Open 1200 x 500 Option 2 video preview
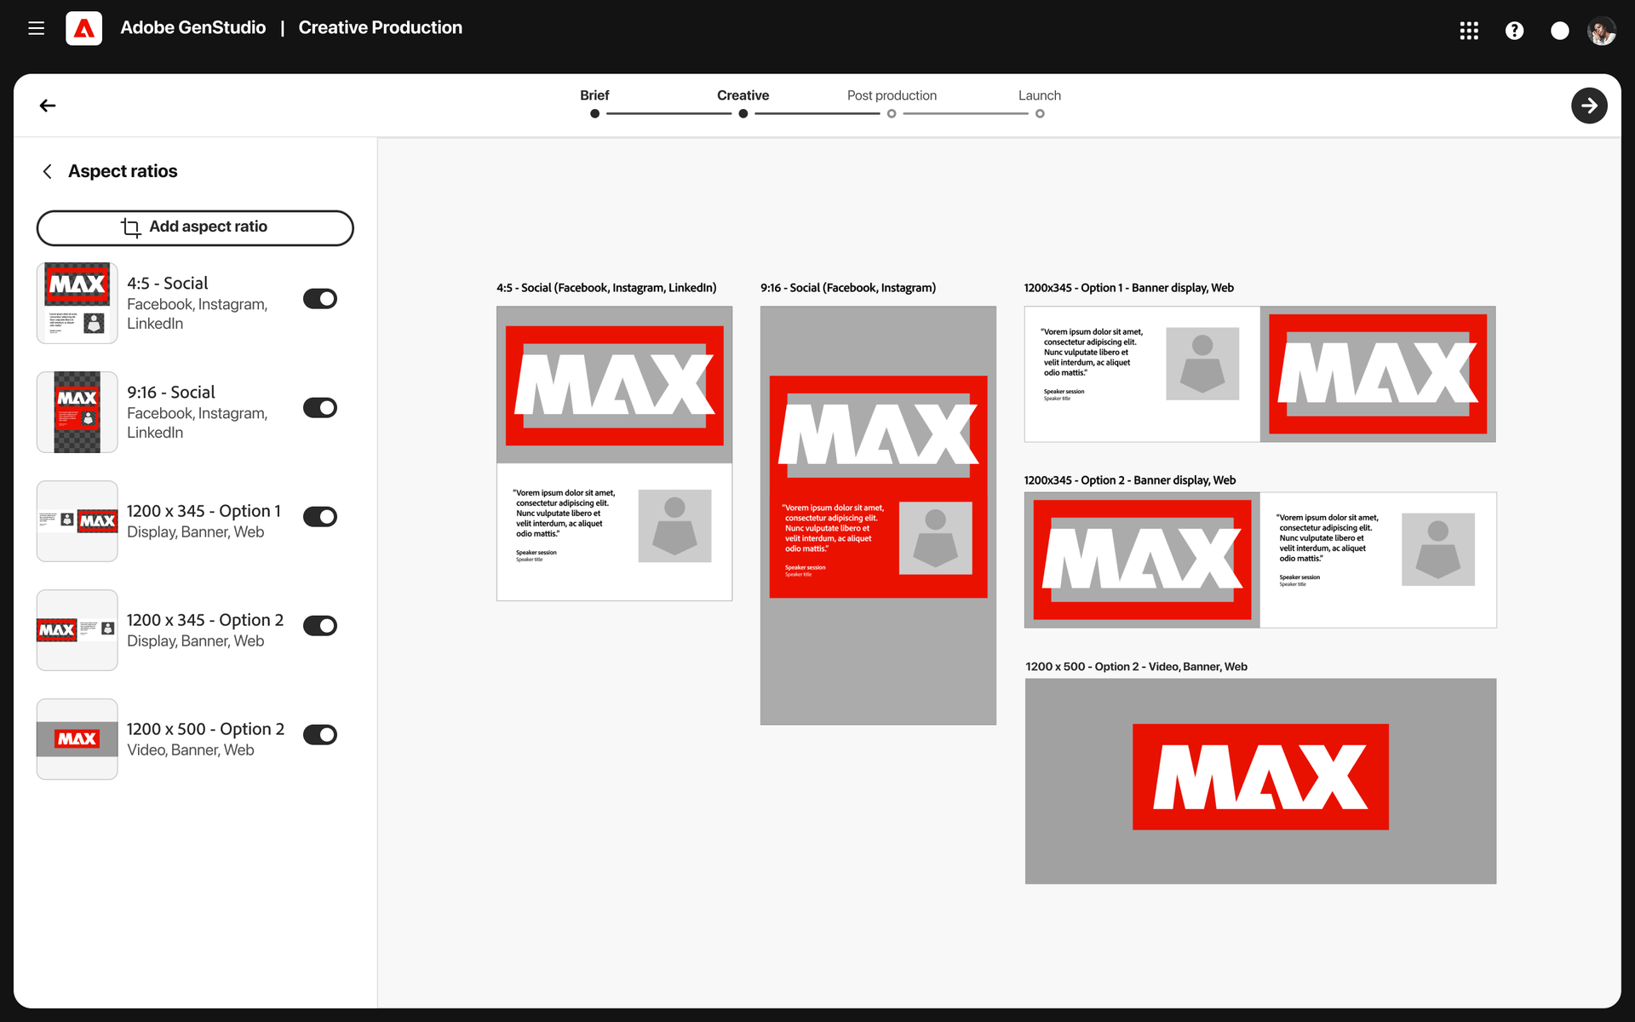The width and height of the screenshot is (1635, 1022). coord(1260,781)
